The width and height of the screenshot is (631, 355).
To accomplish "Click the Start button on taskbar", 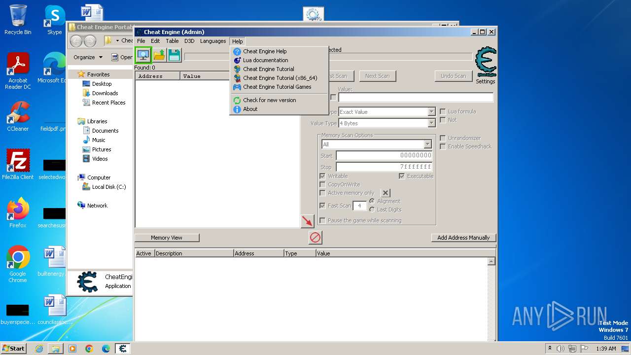I will [13, 348].
